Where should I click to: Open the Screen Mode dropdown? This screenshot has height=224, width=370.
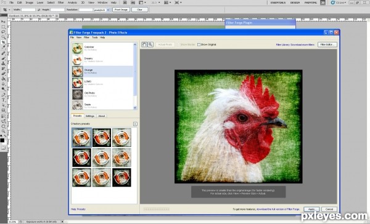(x=178, y=2)
